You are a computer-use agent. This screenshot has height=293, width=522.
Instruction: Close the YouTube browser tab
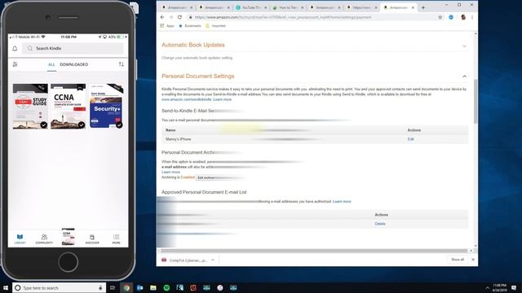(x=266, y=7)
